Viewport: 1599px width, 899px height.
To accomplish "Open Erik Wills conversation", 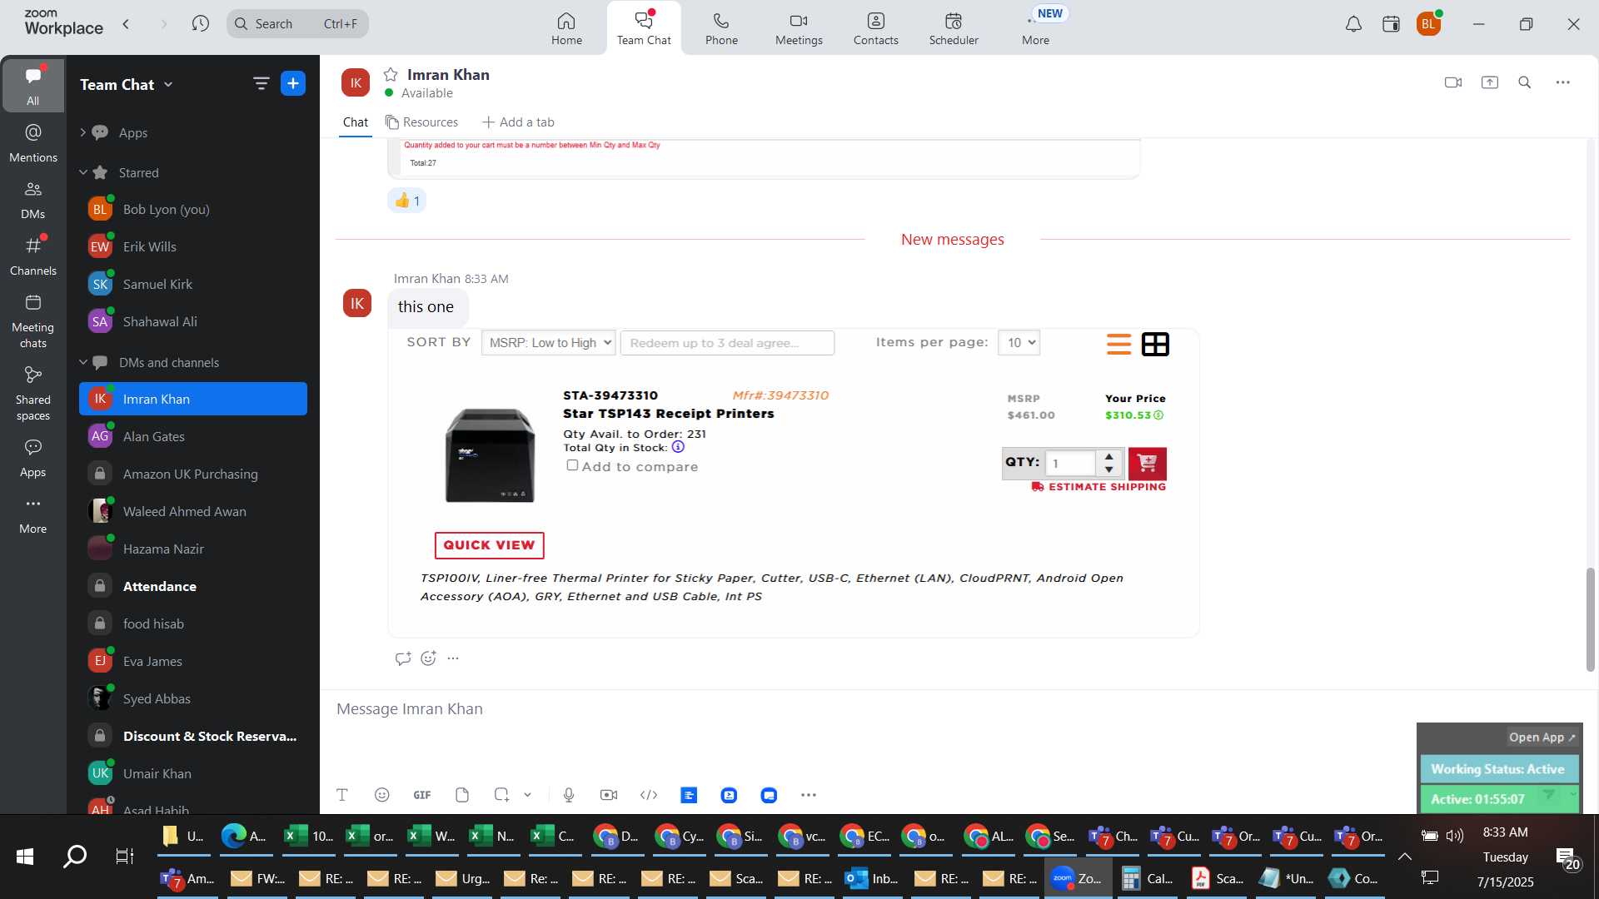I will click(x=193, y=246).
